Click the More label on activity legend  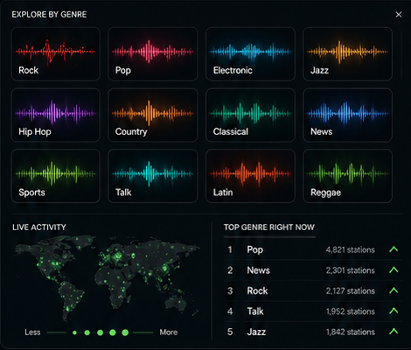pos(168,332)
